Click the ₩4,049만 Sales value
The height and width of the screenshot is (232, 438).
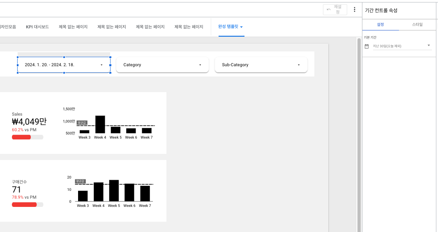(x=29, y=122)
